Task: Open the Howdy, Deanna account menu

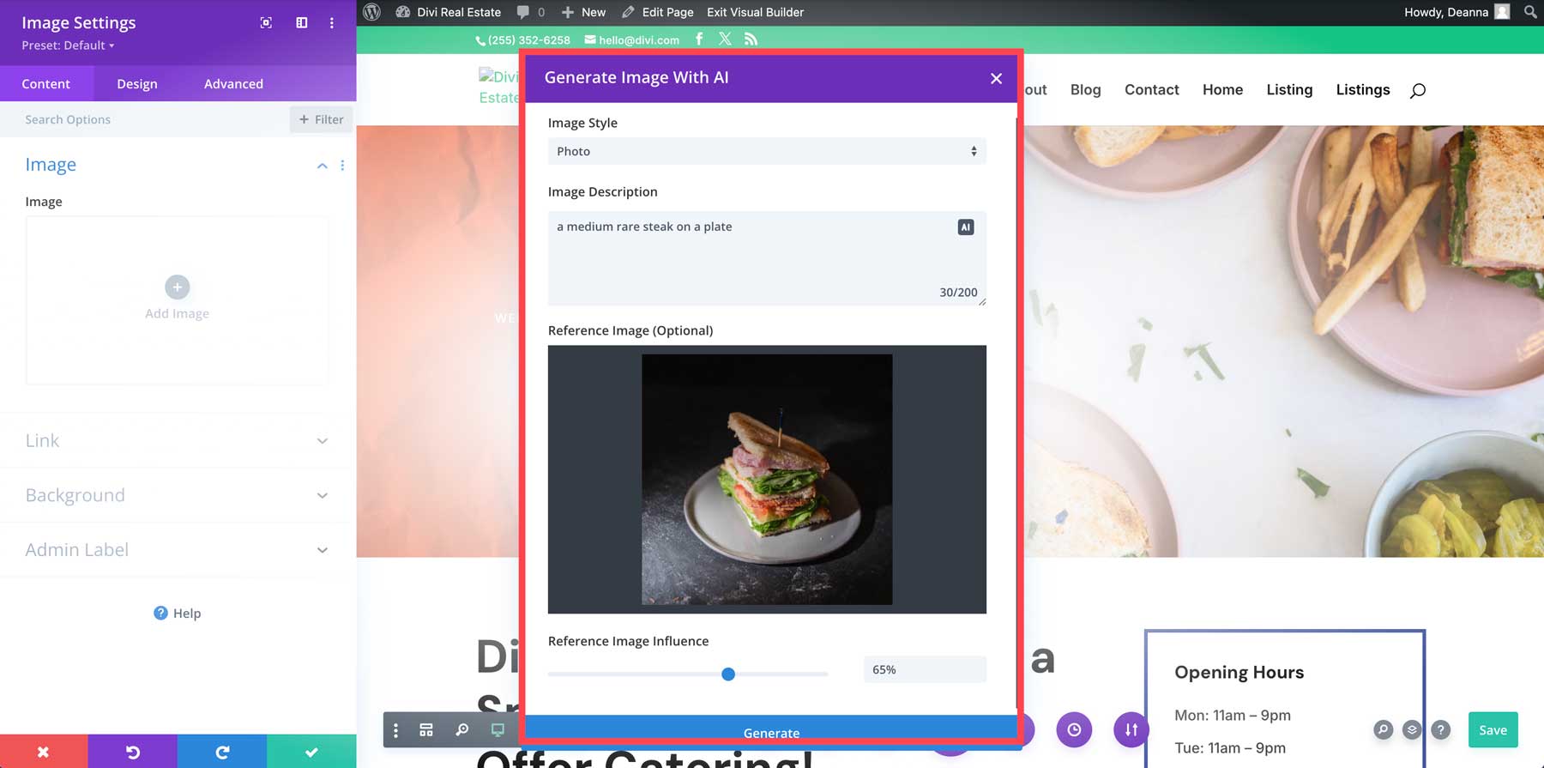Action: coord(1457,12)
